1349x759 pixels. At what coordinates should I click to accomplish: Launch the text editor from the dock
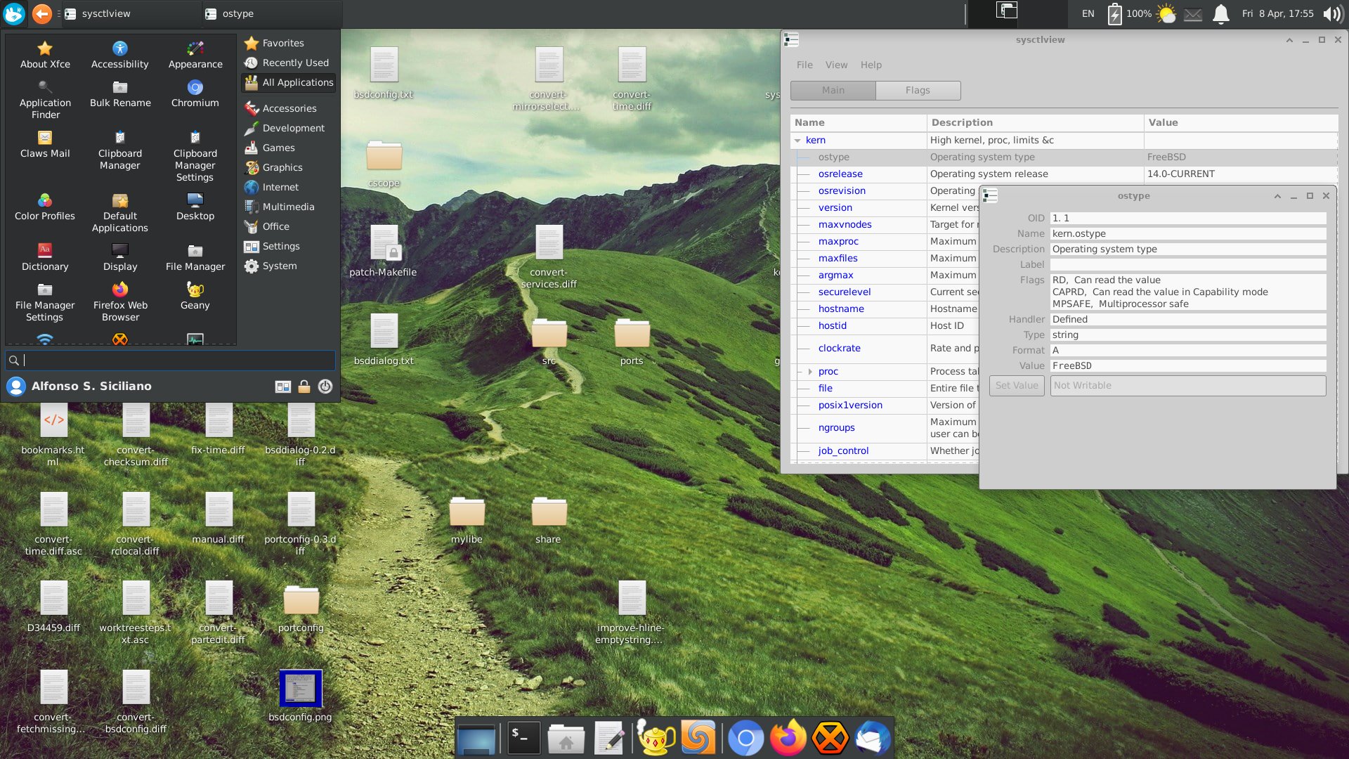[609, 738]
